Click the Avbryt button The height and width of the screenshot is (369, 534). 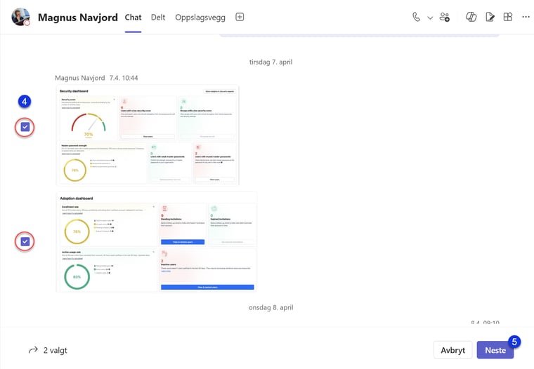pyautogui.click(x=452, y=350)
